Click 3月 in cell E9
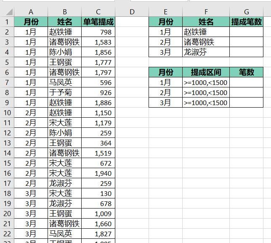Image resolution: width=271 pixels, height=243 pixels. coord(165,103)
